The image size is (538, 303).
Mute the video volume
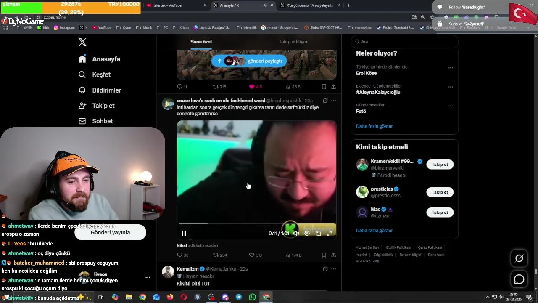coord(296,233)
